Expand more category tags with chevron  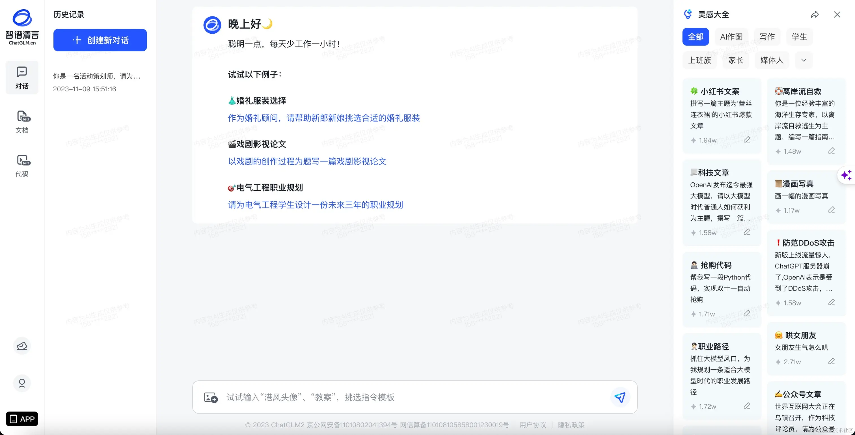tap(804, 60)
